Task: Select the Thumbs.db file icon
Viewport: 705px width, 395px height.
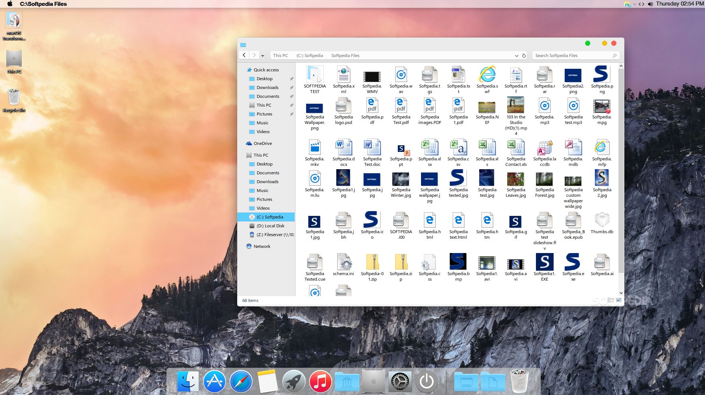Action: [x=601, y=221]
